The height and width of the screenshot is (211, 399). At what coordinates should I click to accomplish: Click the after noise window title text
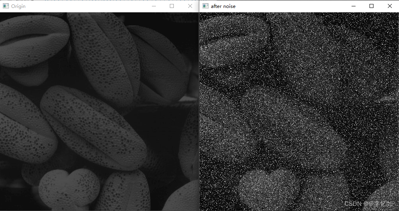[x=223, y=6]
